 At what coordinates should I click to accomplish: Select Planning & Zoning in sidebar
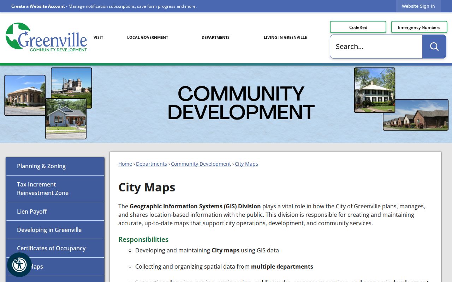click(x=55, y=166)
